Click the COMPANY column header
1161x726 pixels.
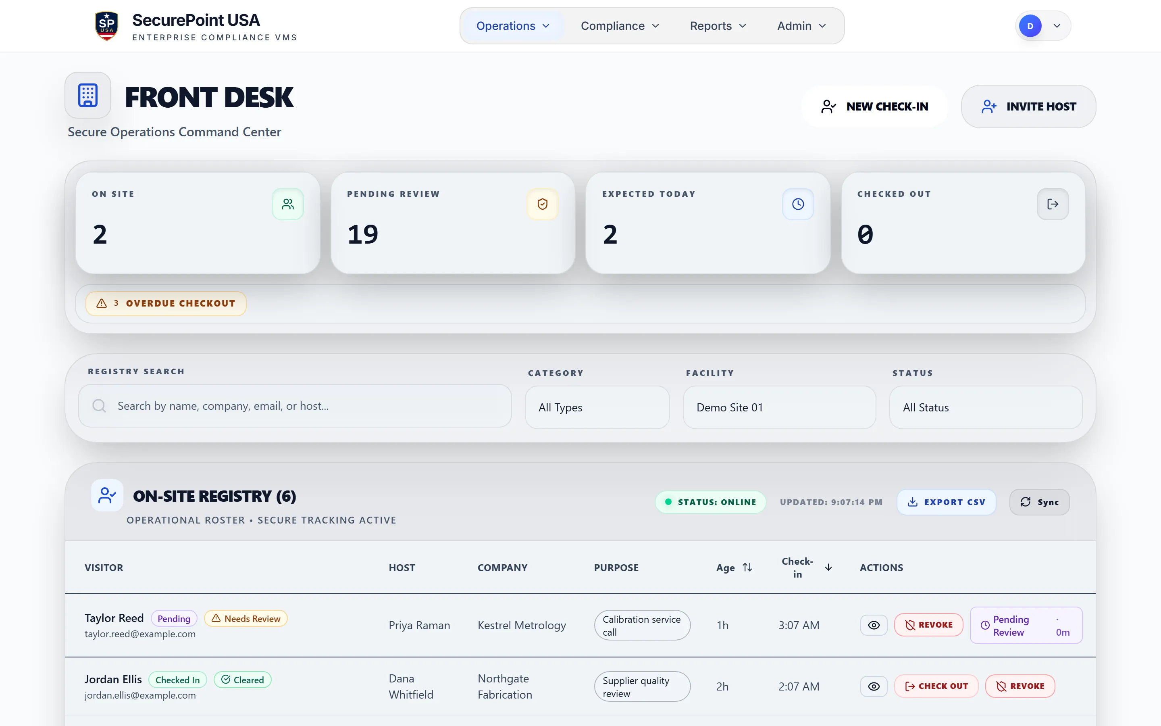[502, 567]
